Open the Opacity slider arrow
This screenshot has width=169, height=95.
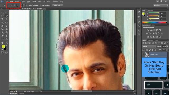tap(167, 46)
